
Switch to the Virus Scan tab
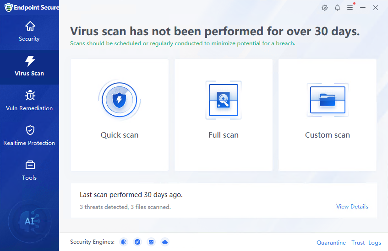point(29,67)
